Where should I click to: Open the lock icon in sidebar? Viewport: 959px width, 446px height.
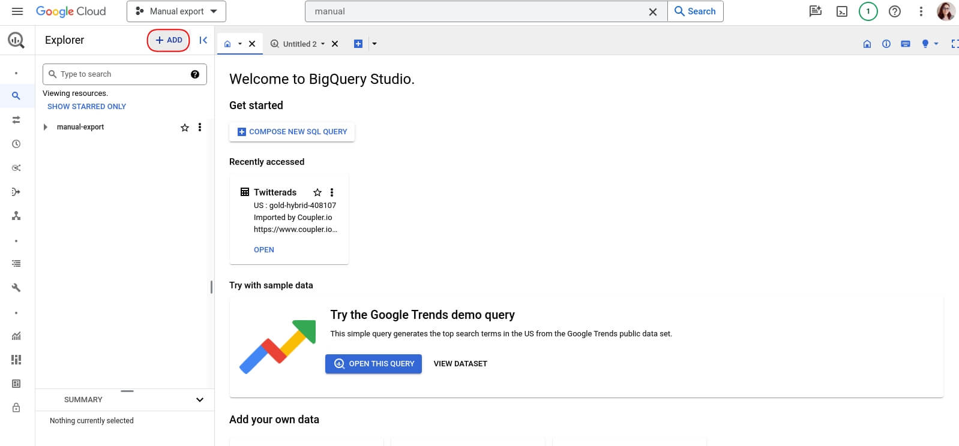pyautogui.click(x=16, y=408)
